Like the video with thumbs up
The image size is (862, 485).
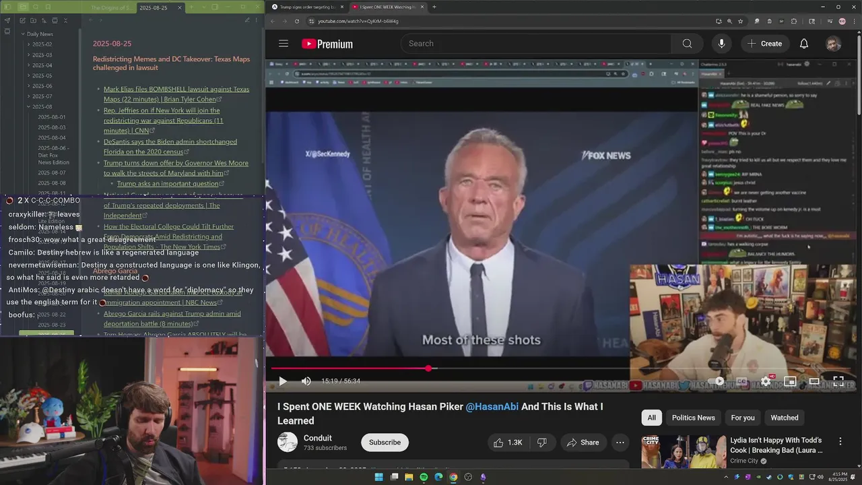pyautogui.click(x=508, y=443)
